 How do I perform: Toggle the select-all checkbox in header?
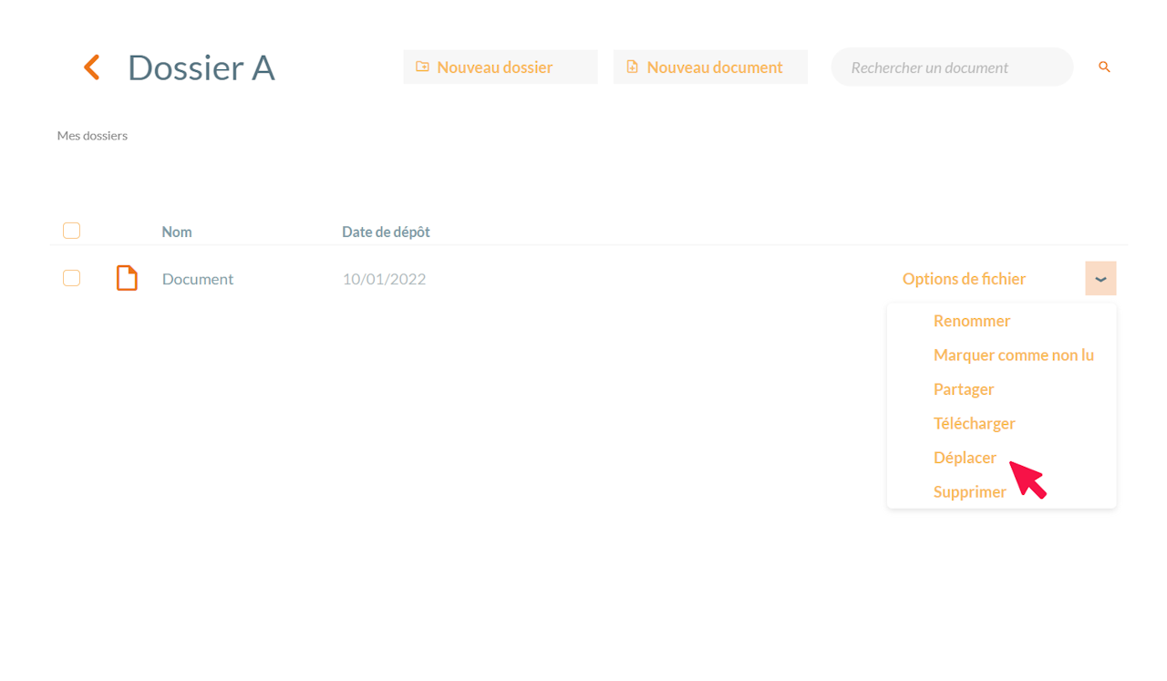coord(71,231)
